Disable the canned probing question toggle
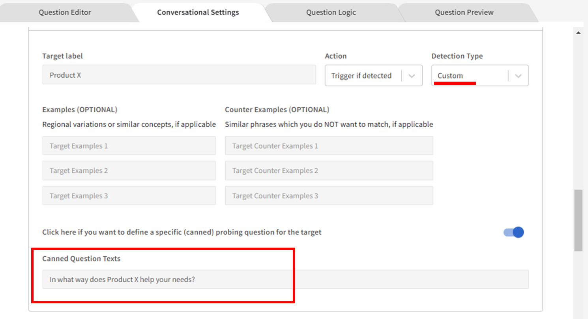 513,232
